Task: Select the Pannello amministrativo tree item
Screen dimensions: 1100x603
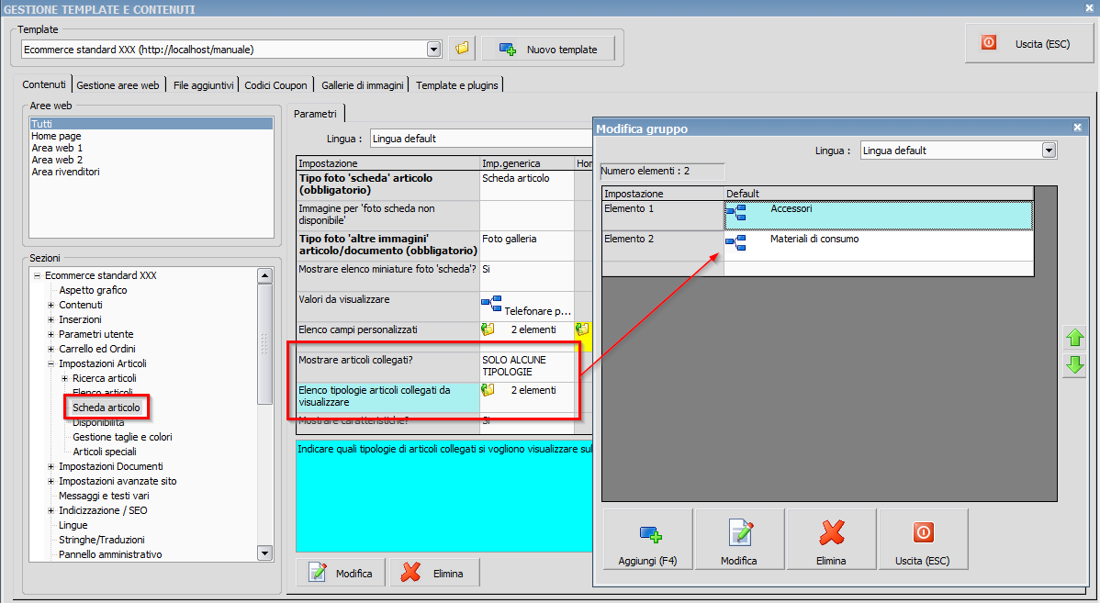Action: pyautogui.click(x=110, y=554)
